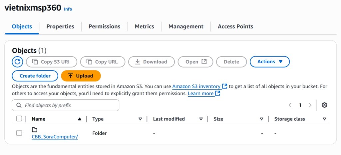Viewport: 341px width, 155px height.
Task: Tick the select-all objects checkbox
Action: 19,119
